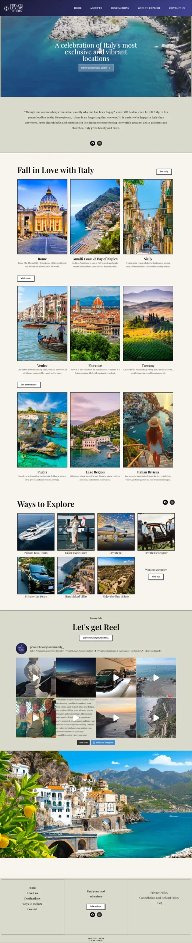Click the privateluxurytoursinitaly_ profile avatar
The image size is (192, 943).
coord(22,649)
